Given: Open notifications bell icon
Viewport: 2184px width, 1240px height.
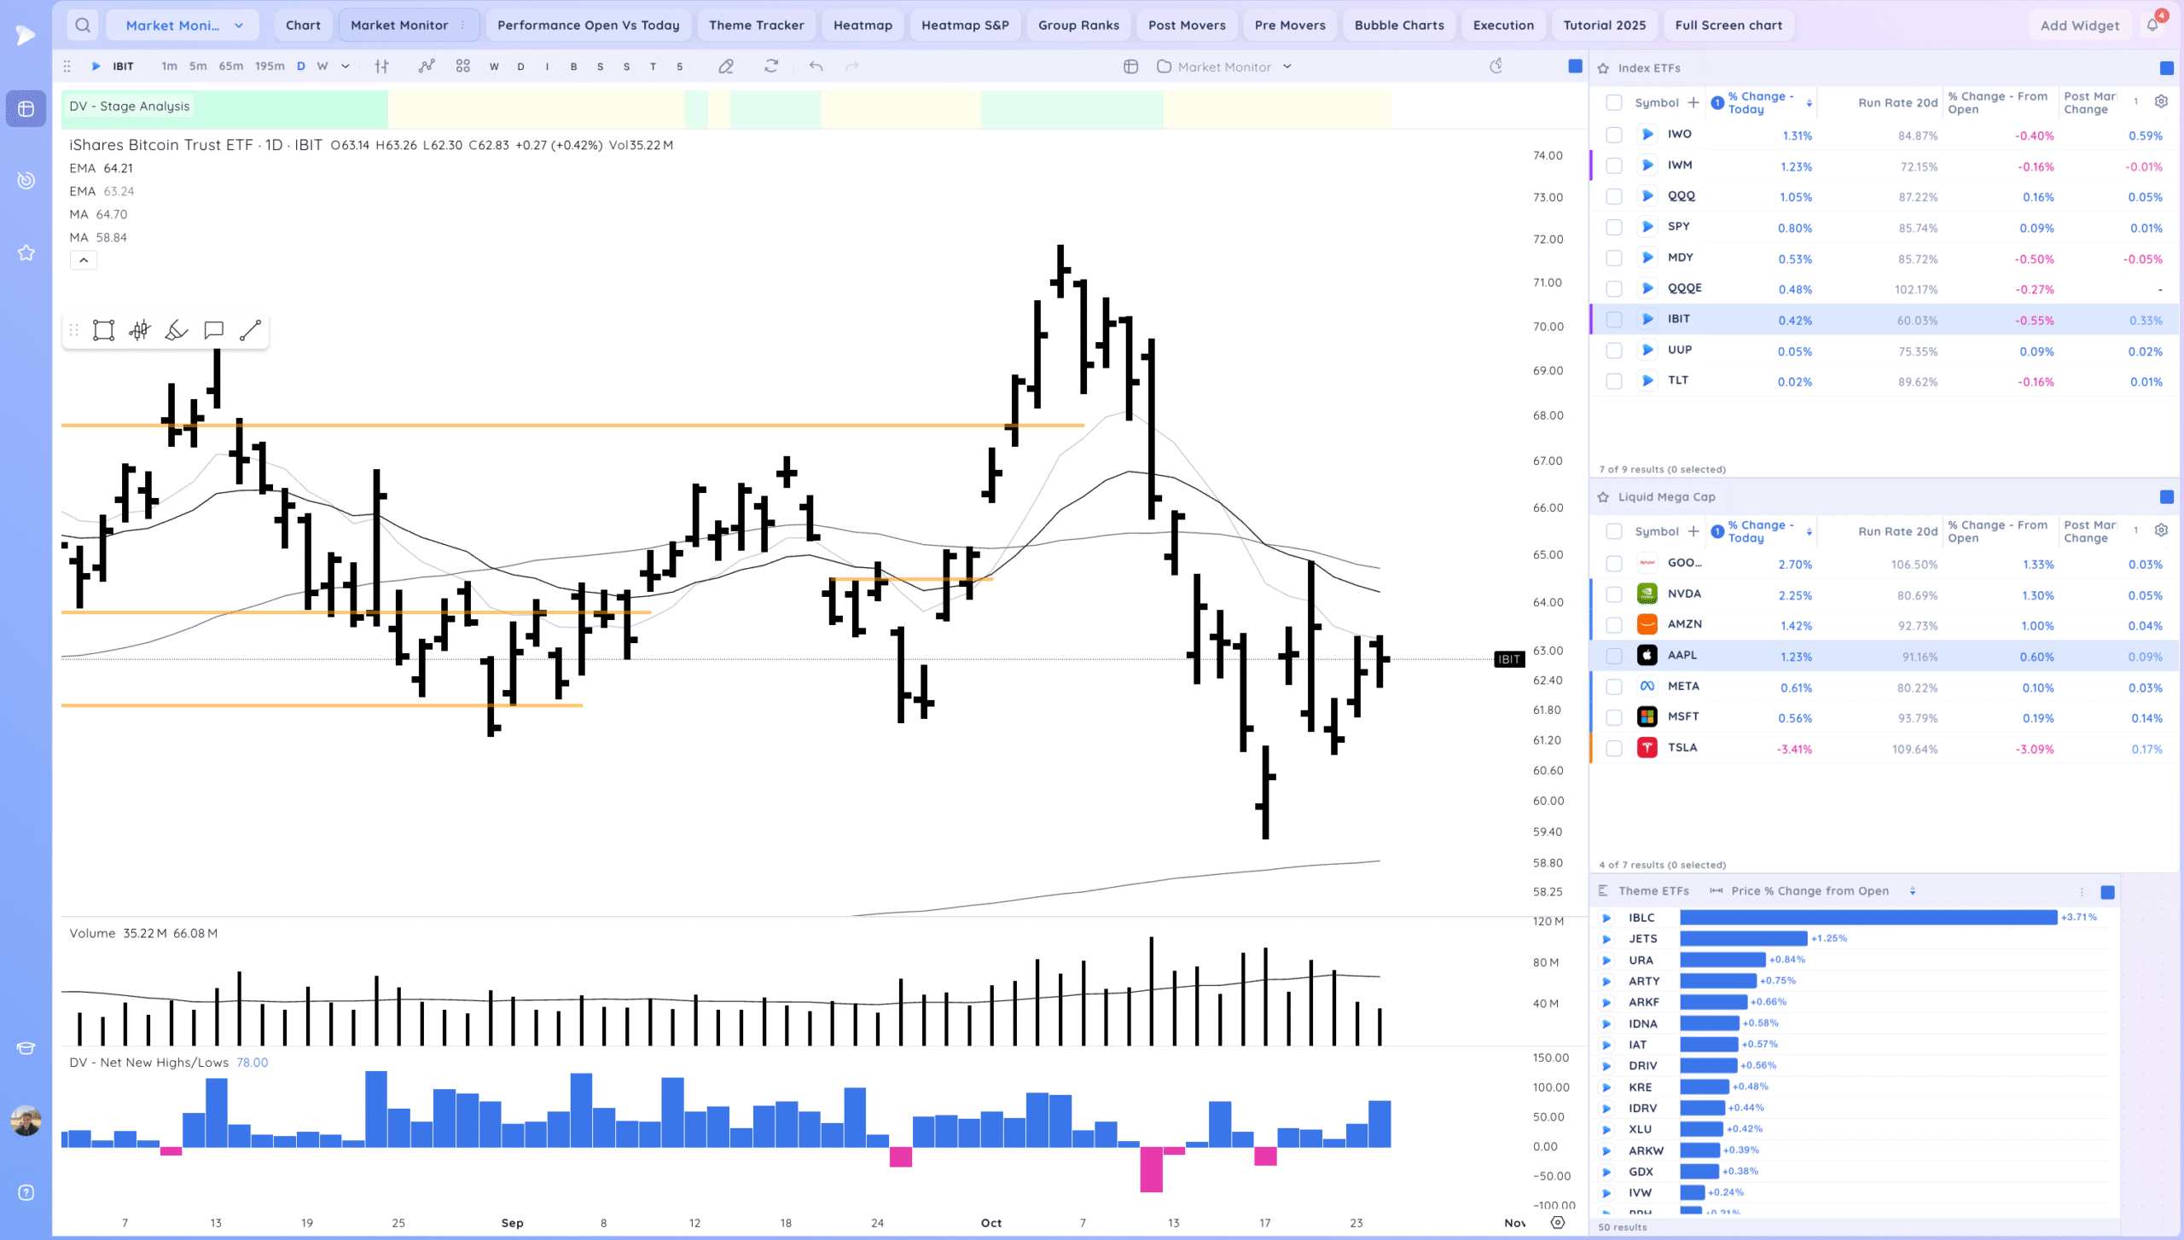Looking at the screenshot, I should click(x=2152, y=25).
